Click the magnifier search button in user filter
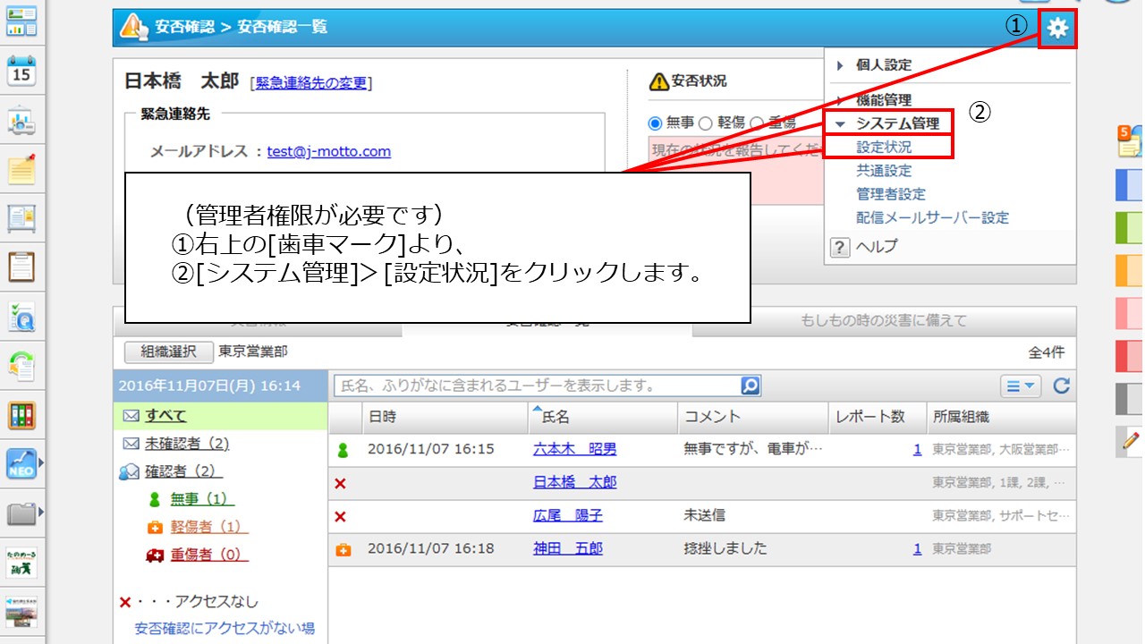Viewport: 1145px width, 644px height. click(x=751, y=386)
